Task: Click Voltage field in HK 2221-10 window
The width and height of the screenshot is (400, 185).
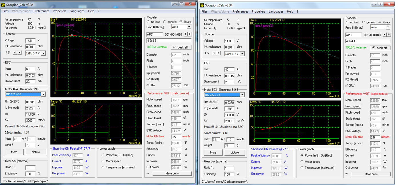Action: [31, 41]
